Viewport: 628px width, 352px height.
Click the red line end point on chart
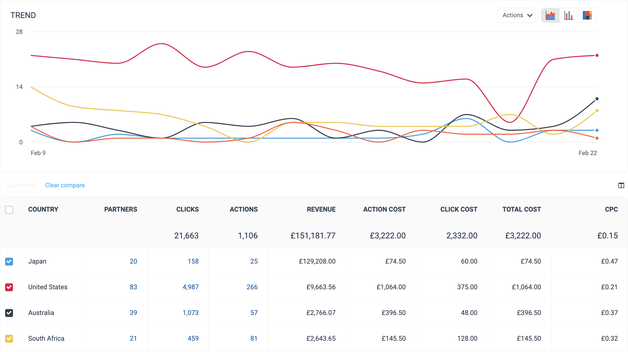tap(597, 55)
